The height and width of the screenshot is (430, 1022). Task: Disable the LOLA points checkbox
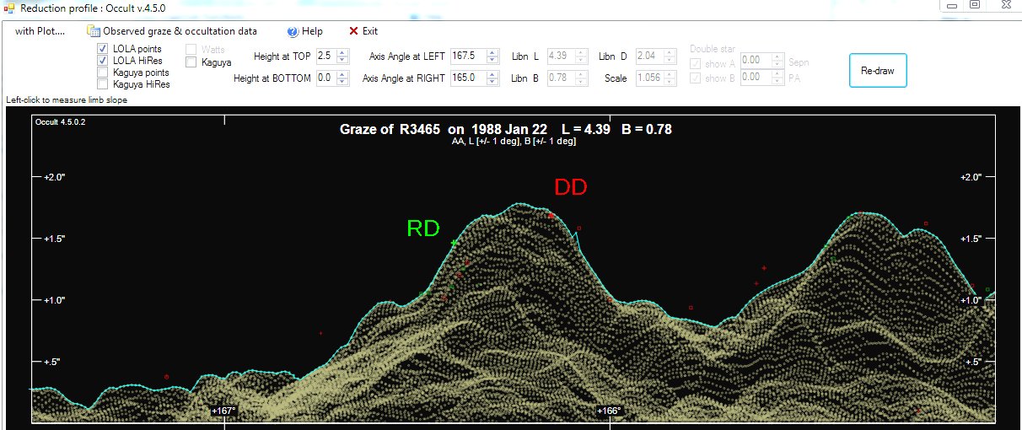[x=103, y=49]
